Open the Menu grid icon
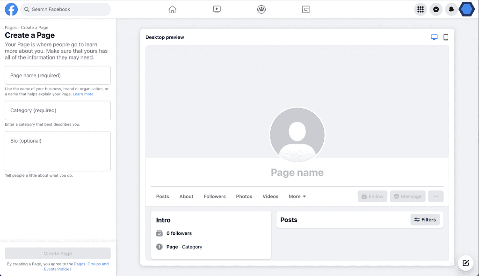The height and width of the screenshot is (276, 479). pyautogui.click(x=421, y=9)
